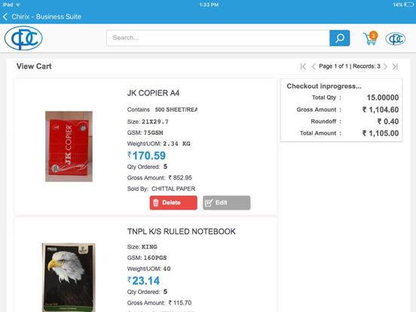Click Weight/UOM: 2.34 KG text

pos(159,144)
